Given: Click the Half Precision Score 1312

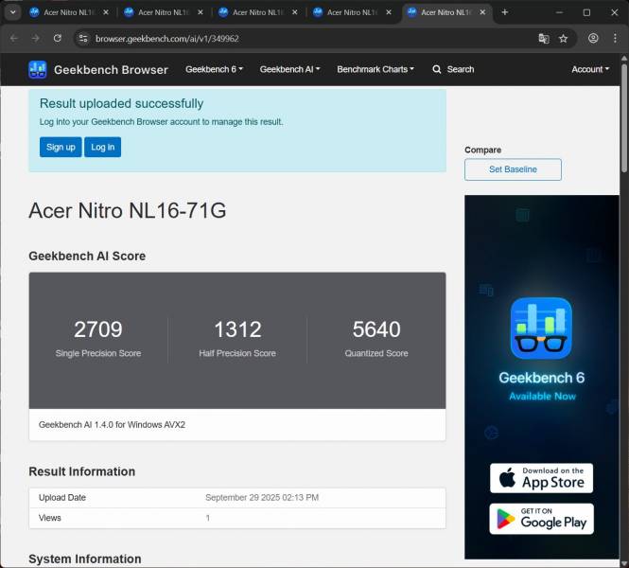Looking at the screenshot, I should coord(237,328).
